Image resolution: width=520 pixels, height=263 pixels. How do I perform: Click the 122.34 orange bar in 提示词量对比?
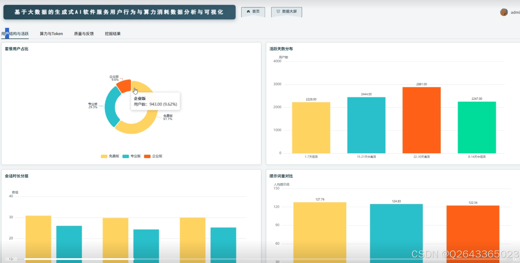pos(473,234)
